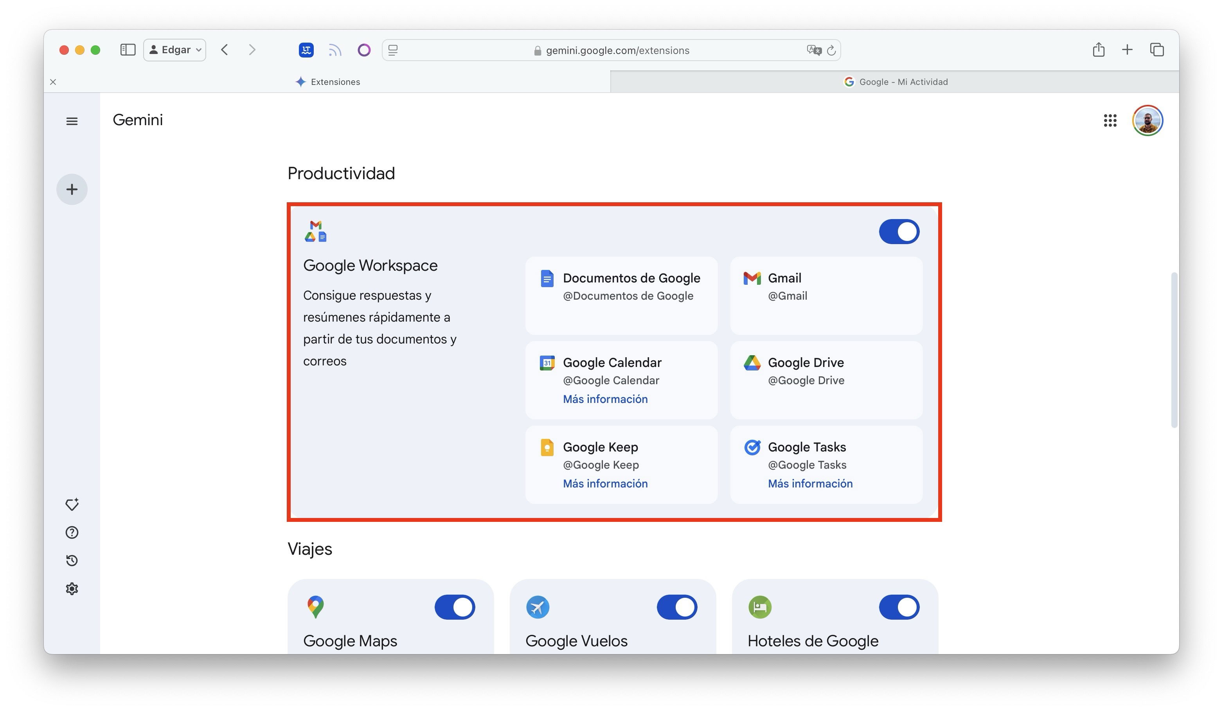The width and height of the screenshot is (1223, 712).
Task: Open the Gem manager heart icon
Action: tap(72, 504)
